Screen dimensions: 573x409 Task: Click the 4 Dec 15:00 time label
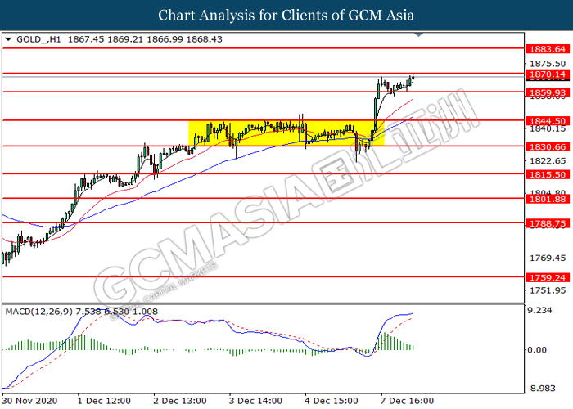332,401
